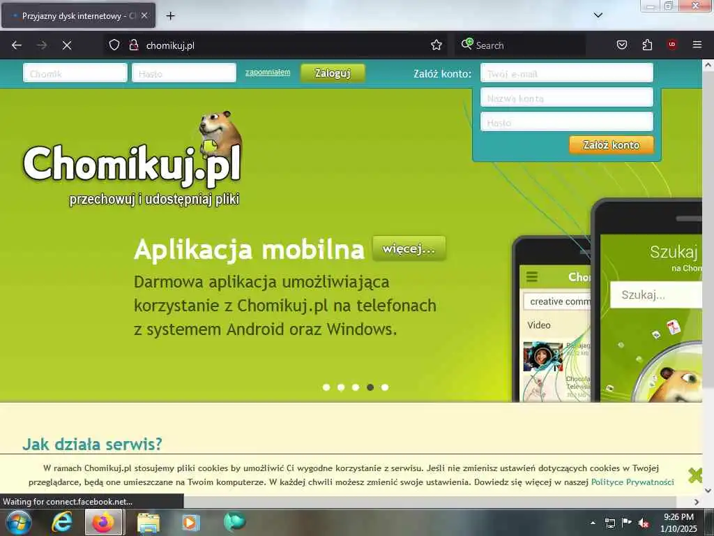Open the zapomniałem forgotten password link
Viewport: 714px width, 536px height.
tap(268, 72)
